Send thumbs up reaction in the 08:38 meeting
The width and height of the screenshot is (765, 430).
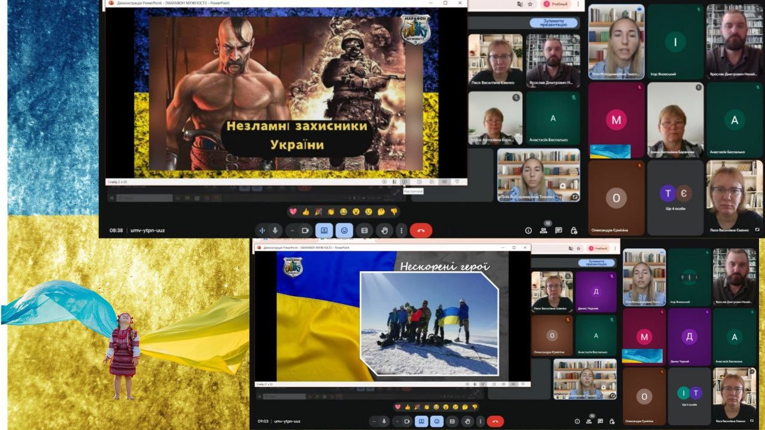[305, 211]
